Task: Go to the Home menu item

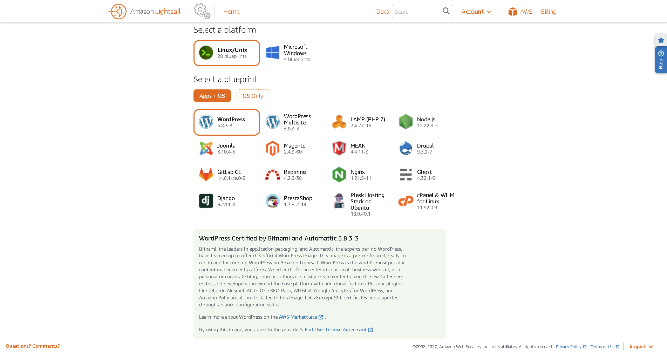Action: tap(231, 12)
